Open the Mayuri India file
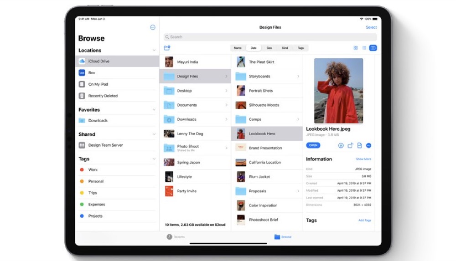The image size is (456, 261). click(196, 62)
